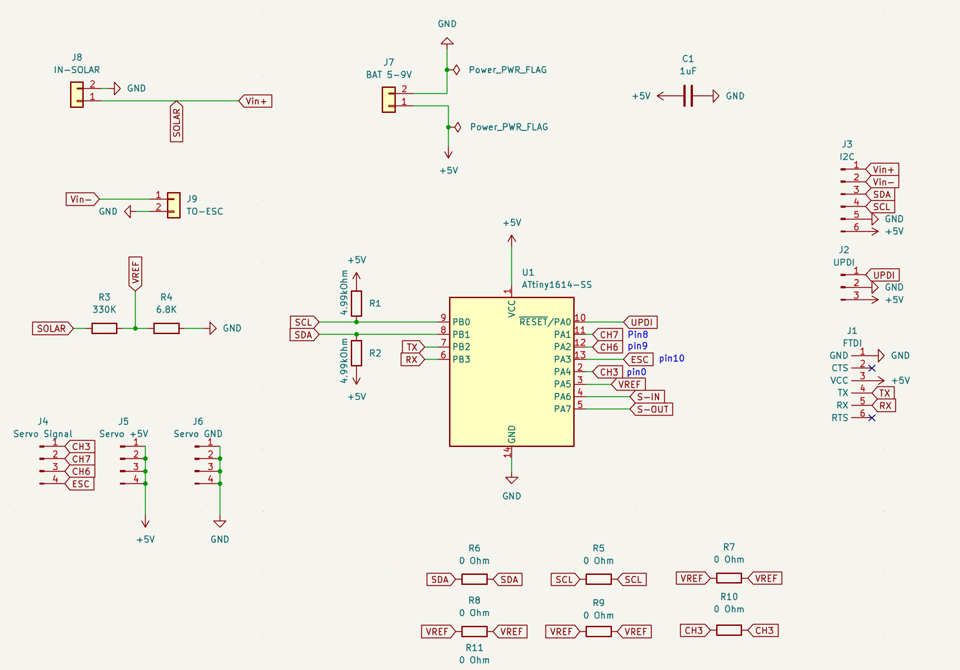Select the upper Power_PWR_FLAG symbol
960x670 pixels.
[457, 70]
